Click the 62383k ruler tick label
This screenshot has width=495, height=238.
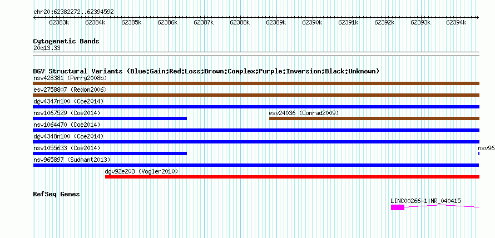click(59, 22)
